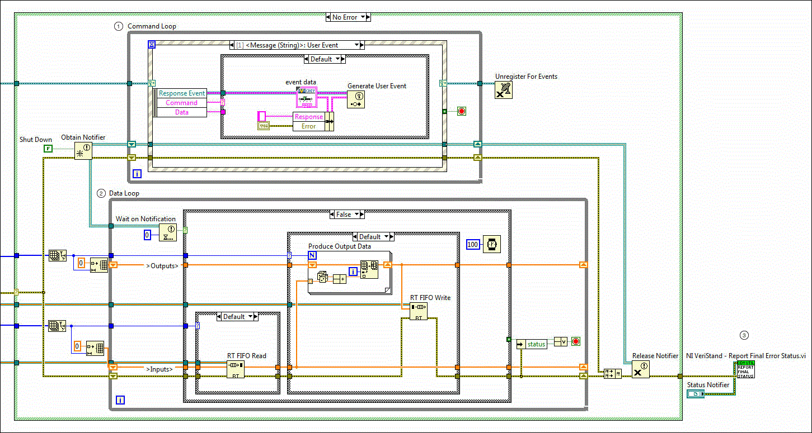
Task: Click the Default case label near RT FIFO Read
Action: pos(237,316)
